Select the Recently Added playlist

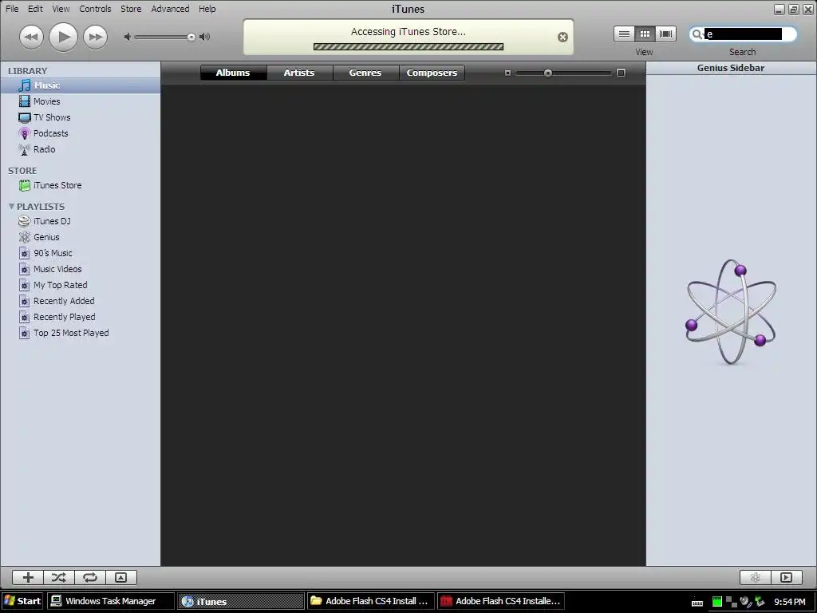(x=81, y=301)
